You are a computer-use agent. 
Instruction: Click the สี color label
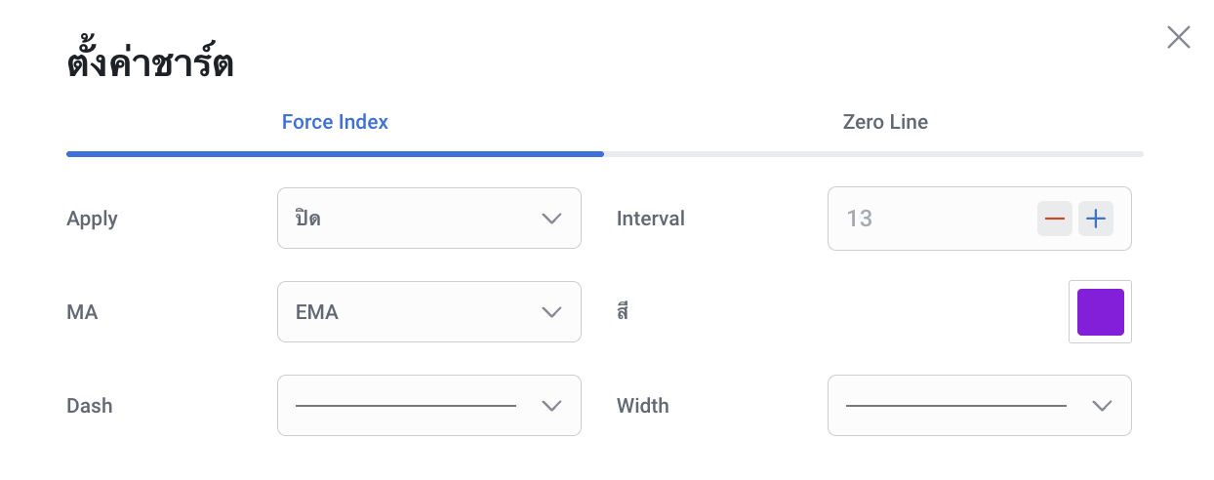click(x=623, y=312)
